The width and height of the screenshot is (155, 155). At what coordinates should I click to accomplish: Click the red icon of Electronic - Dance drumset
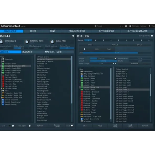(x=3, y=77)
